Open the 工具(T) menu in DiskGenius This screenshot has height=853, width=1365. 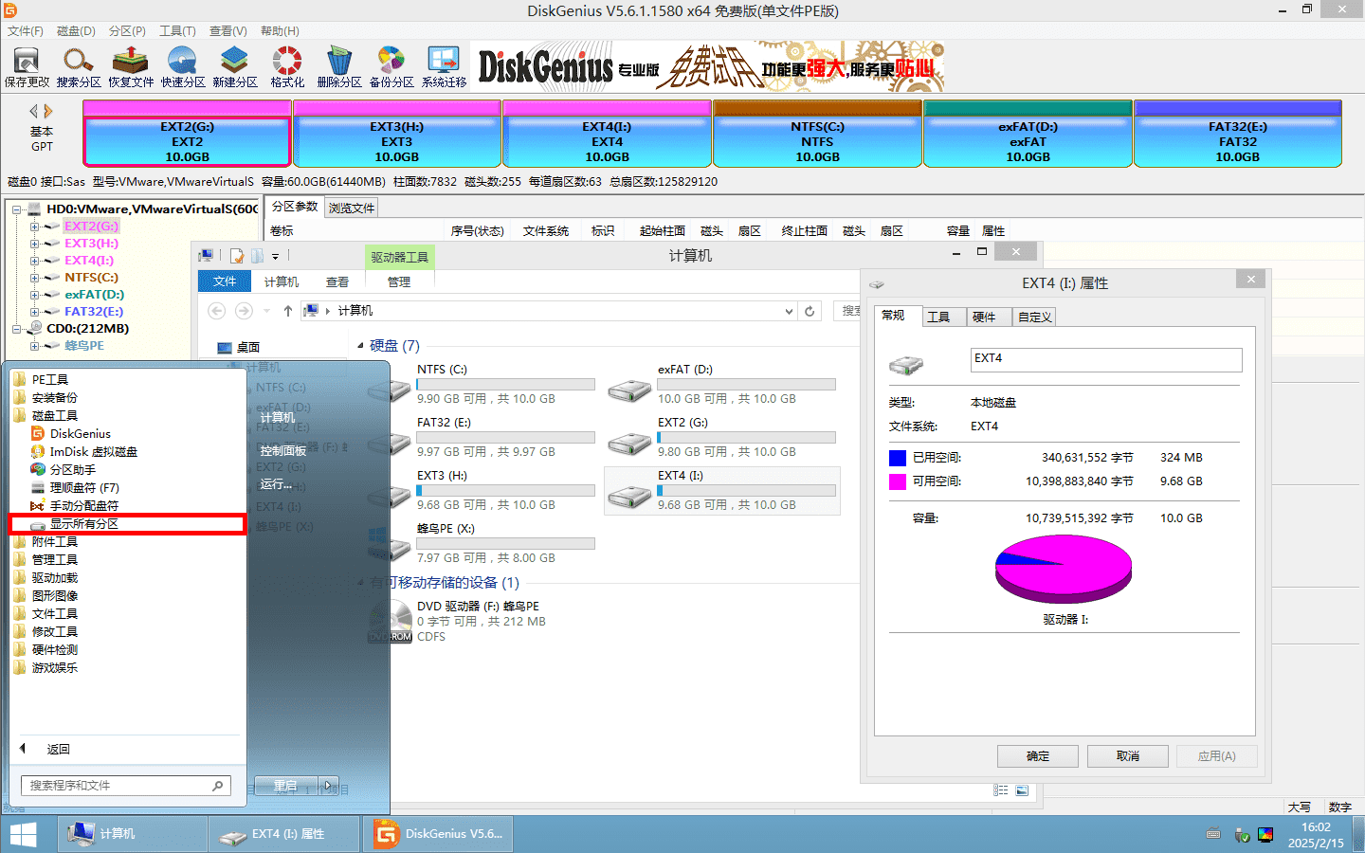[x=177, y=30]
